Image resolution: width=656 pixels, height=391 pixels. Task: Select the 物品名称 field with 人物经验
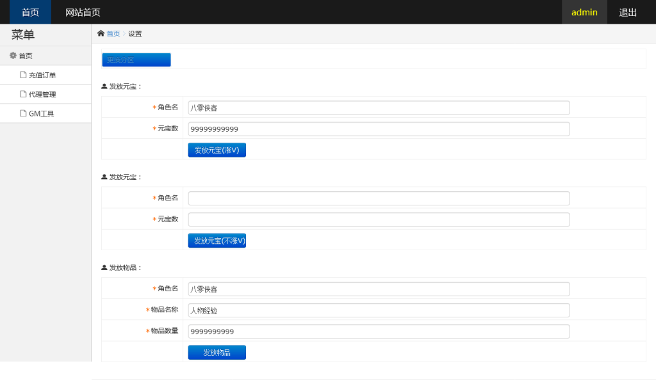379,310
